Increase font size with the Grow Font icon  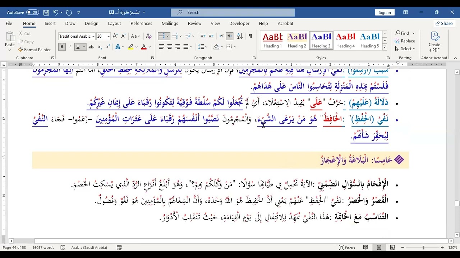pos(115,36)
